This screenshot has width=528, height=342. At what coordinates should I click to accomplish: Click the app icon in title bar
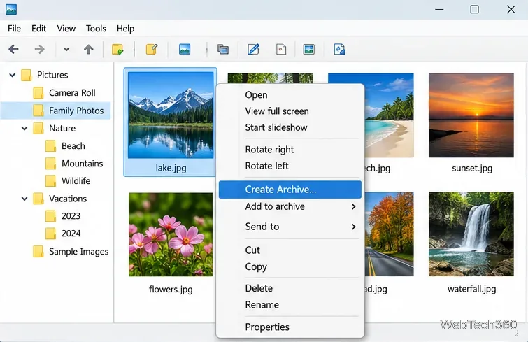tap(11, 9)
